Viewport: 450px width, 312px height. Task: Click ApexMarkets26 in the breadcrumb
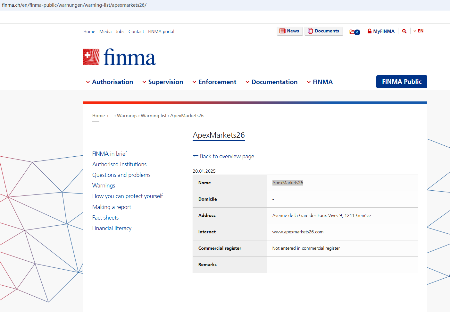click(x=187, y=116)
